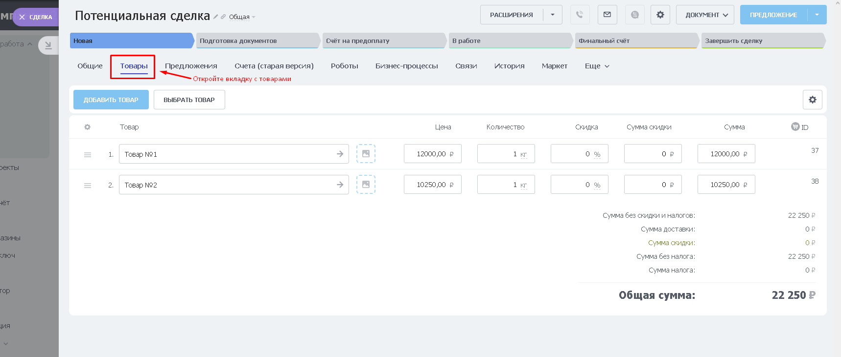
Task: Click the price field of Товар №1
Action: (432, 154)
